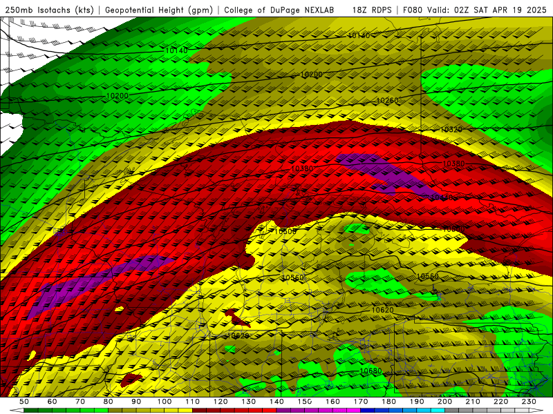
Task: Click the 'Geopotential Height (gpm)' header text
Action: 159,10
